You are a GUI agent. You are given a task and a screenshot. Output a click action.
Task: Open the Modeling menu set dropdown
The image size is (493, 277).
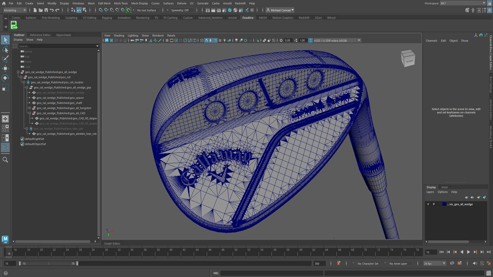pyautogui.click(x=15, y=10)
